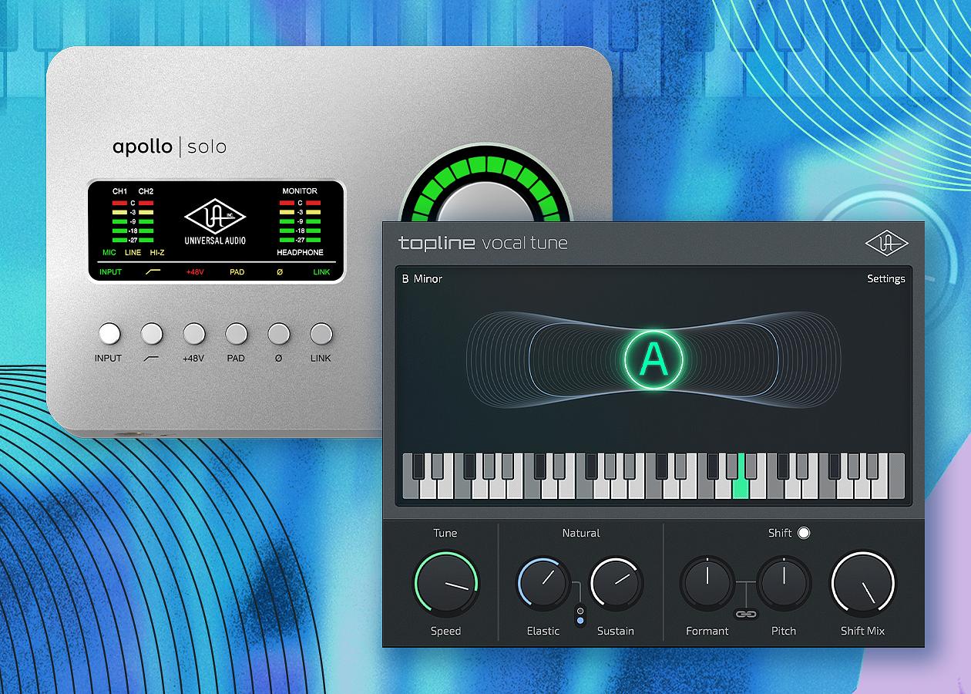This screenshot has height=694, width=971.
Task: Toggle the Shift enable button
Action: click(x=804, y=533)
